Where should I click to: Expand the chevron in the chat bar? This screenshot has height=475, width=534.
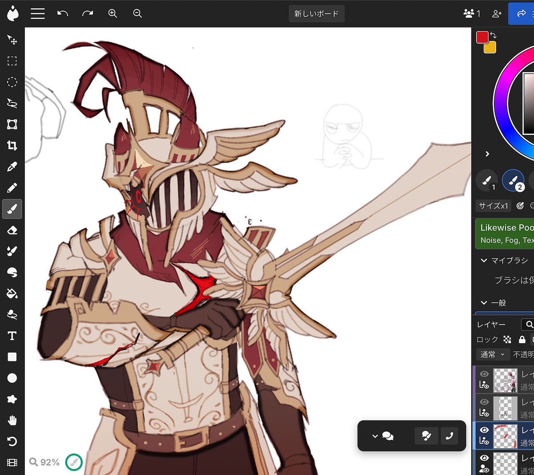point(375,436)
